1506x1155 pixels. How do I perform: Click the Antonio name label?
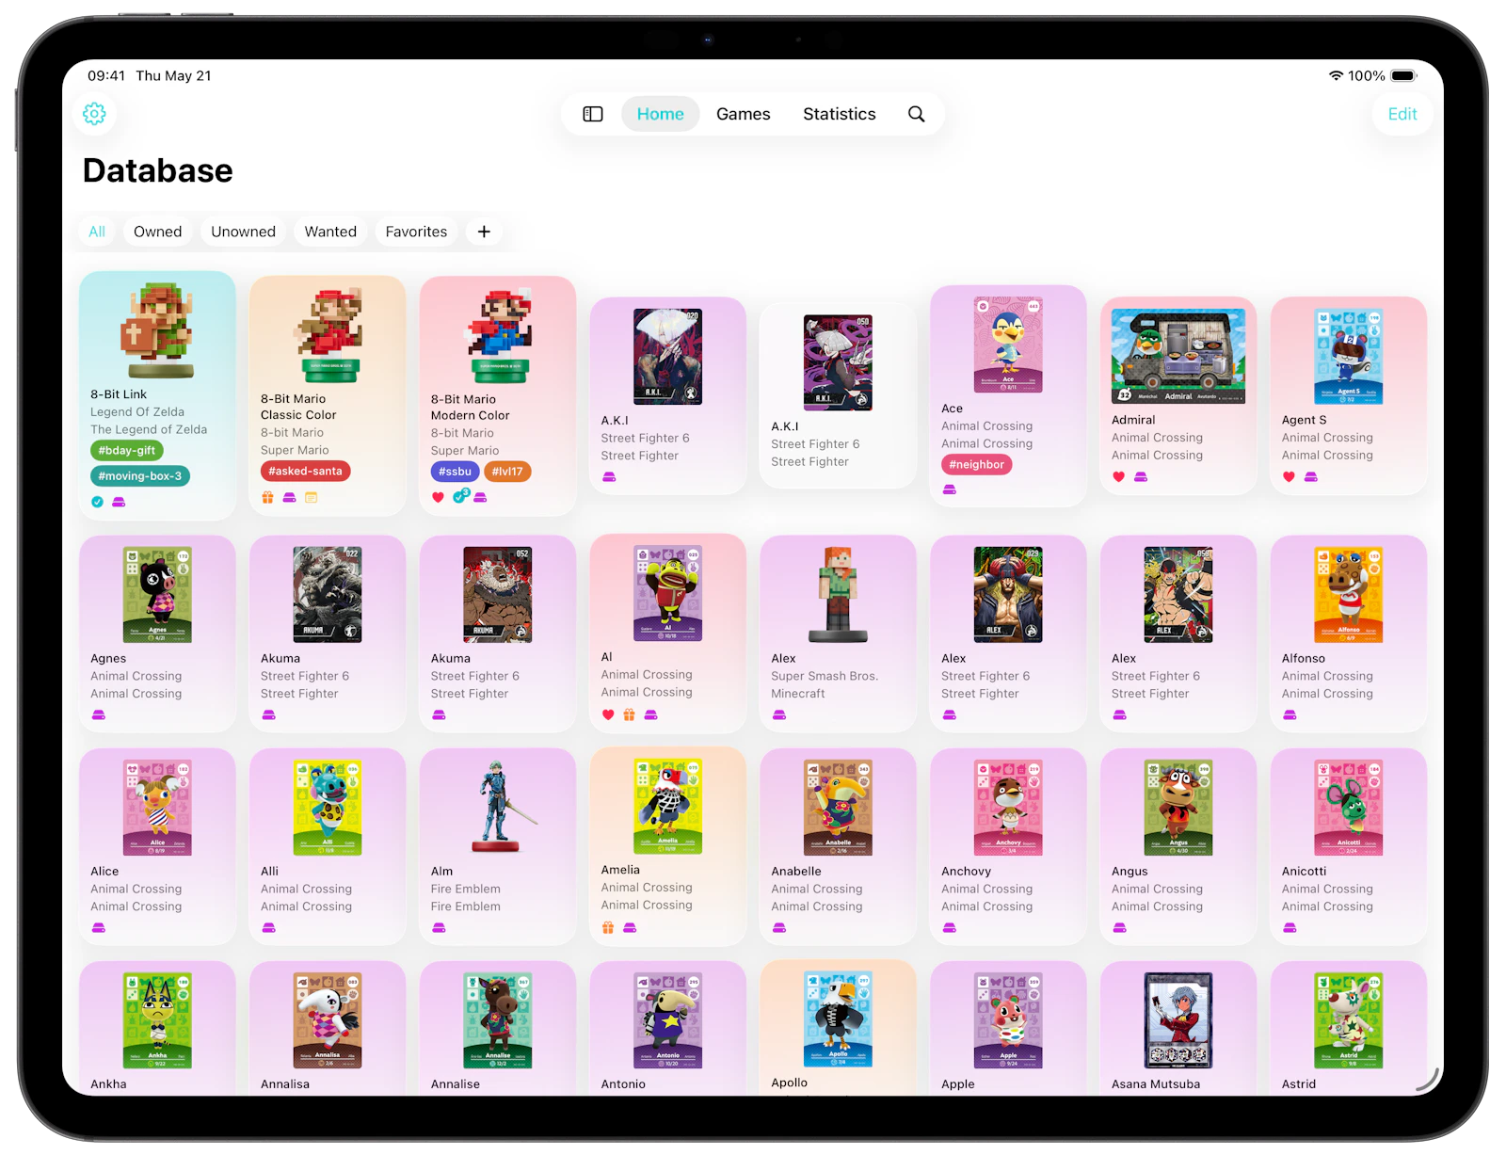click(x=623, y=1084)
